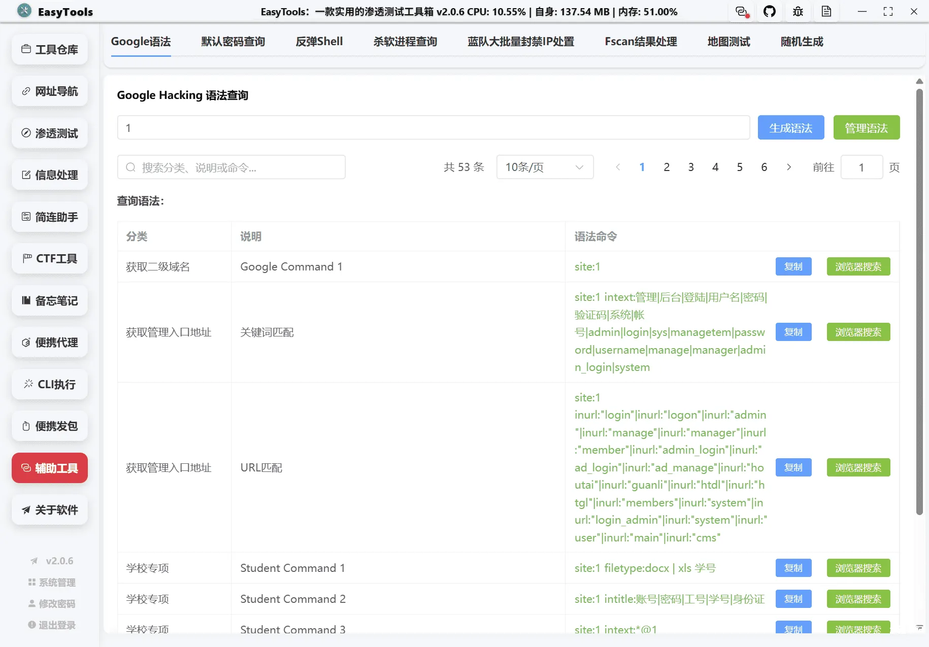Open 管理语法 settings

(x=866, y=127)
